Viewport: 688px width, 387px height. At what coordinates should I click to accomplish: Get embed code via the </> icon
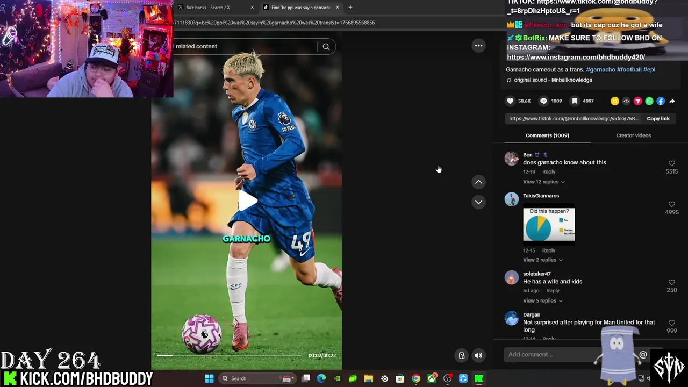pyautogui.click(x=626, y=101)
